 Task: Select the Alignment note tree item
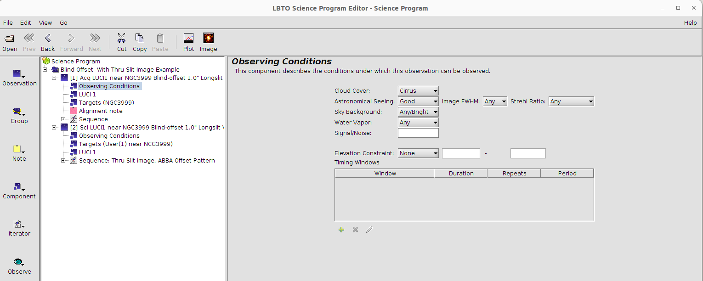[100, 111]
